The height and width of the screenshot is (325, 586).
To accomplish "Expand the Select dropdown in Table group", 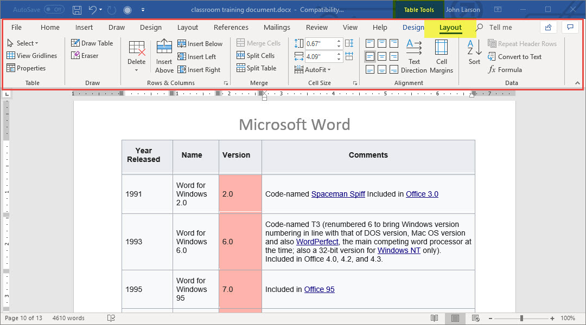I will tap(23, 43).
